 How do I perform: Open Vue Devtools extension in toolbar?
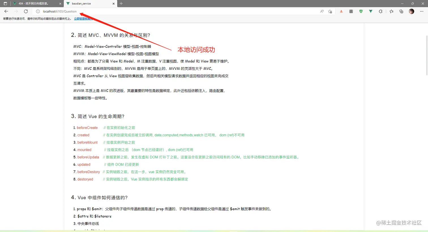tap(371, 11)
